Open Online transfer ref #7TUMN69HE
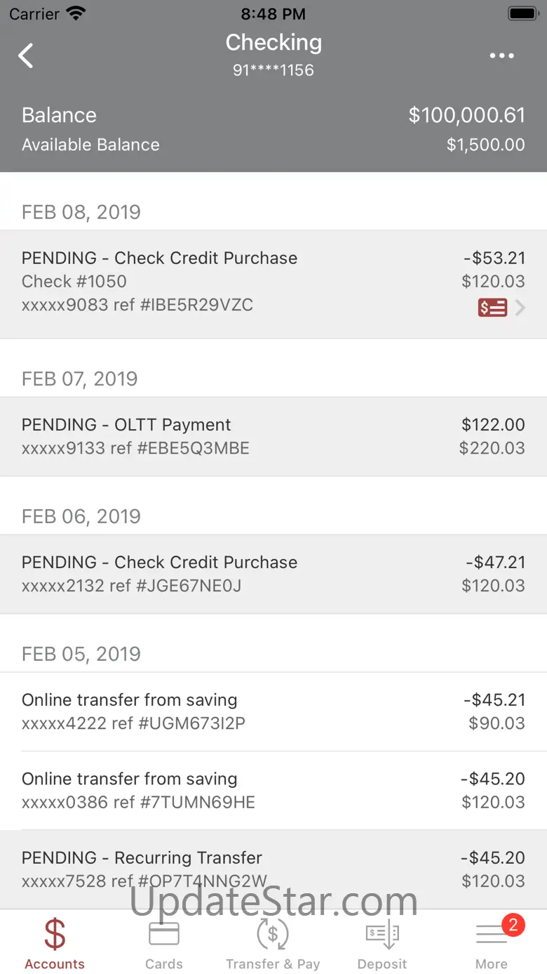547x974 pixels. (273, 790)
